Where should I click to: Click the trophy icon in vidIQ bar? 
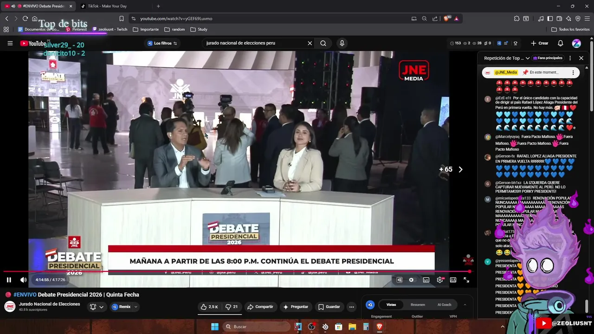pyautogui.click(x=515, y=43)
